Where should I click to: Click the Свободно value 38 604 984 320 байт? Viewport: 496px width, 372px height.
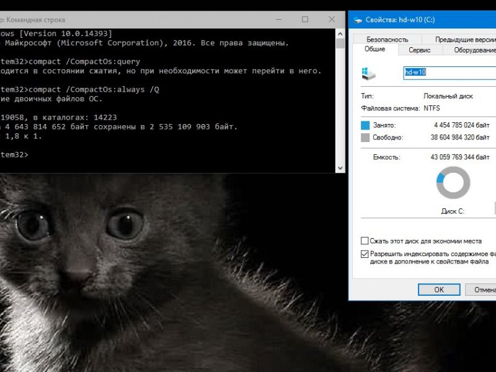(460, 137)
